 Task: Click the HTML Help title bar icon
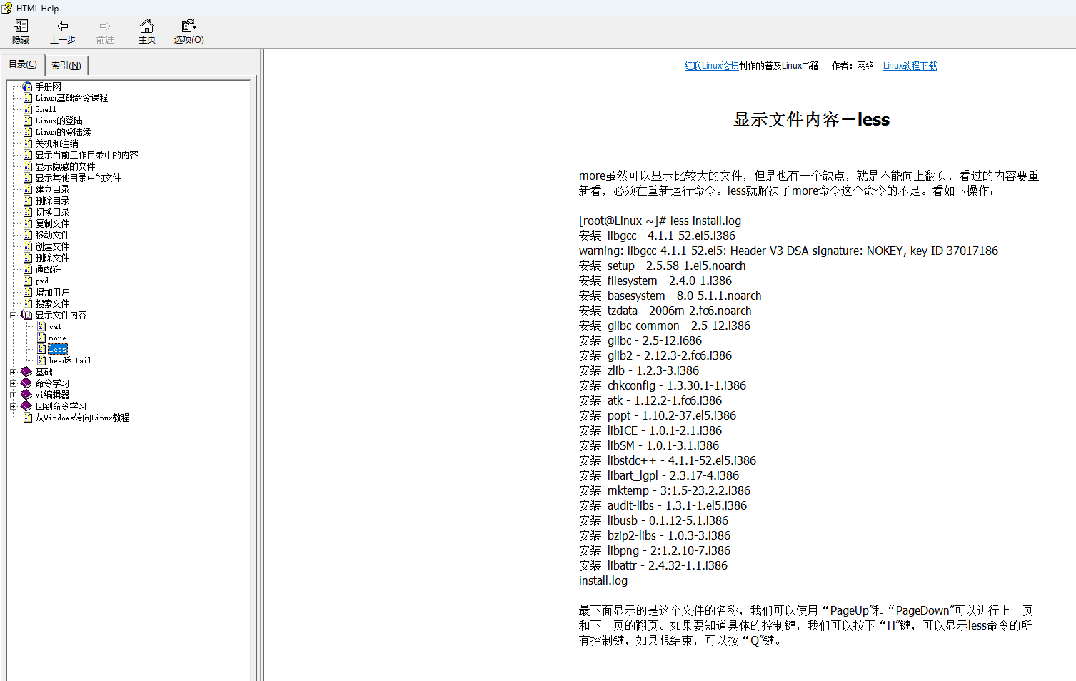click(7, 8)
